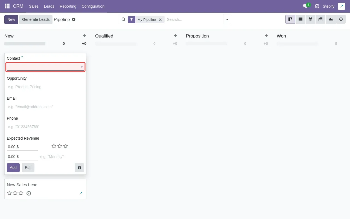Screen dimensions: 350x219
Task: Open the Contact dropdown
Action: (81, 67)
